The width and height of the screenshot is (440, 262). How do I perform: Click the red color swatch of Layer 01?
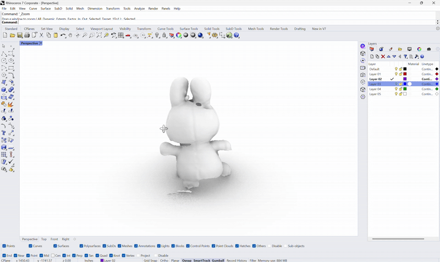(405, 74)
